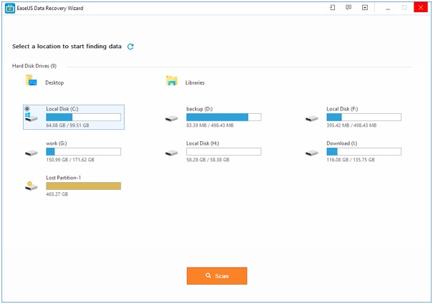Click the Local Disk (C:) usage bar
Image resolution: width=433 pixels, height=304 pixels.
tap(83, 117)
